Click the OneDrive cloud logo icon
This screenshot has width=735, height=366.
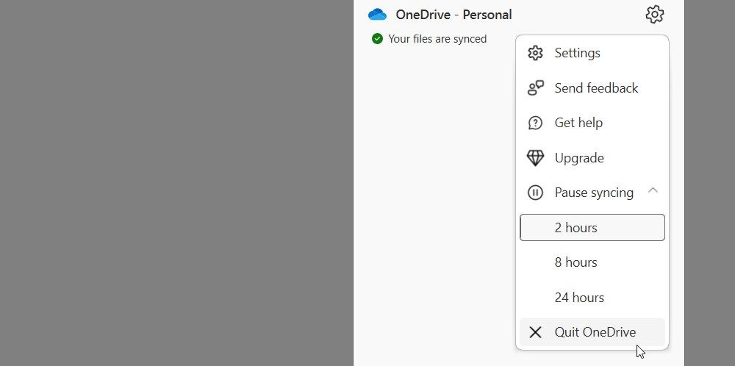coord(377,15)
